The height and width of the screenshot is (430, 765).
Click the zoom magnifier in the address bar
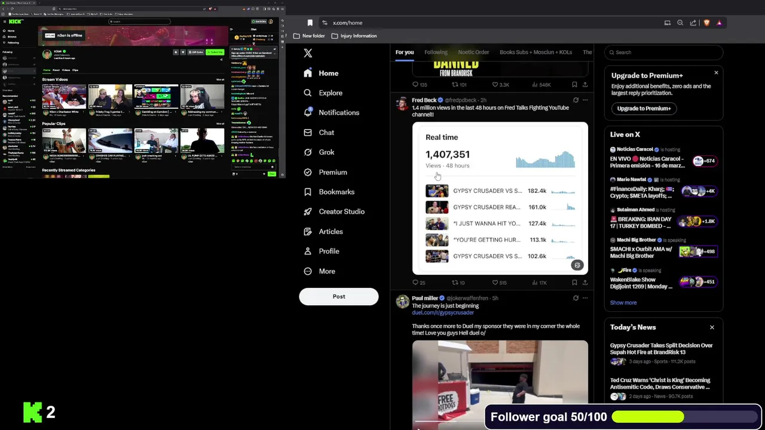click(x=680, y=23)
